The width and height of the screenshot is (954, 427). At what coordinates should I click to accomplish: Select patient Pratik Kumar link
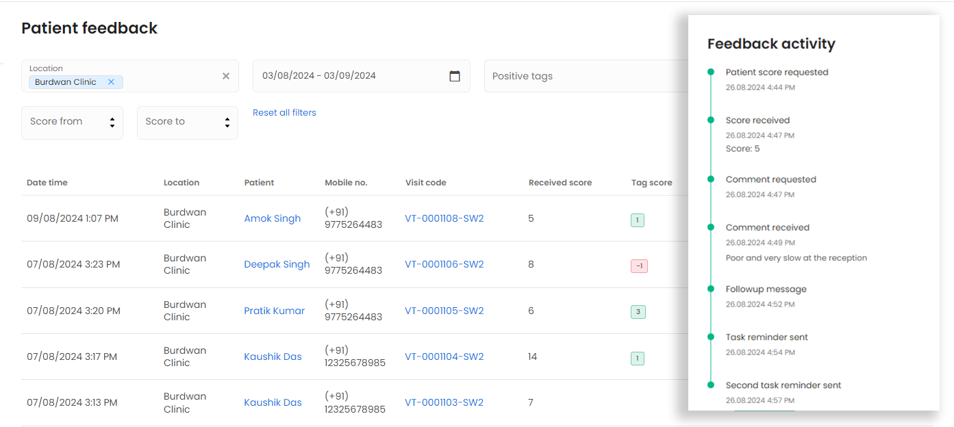coord(274,311)
